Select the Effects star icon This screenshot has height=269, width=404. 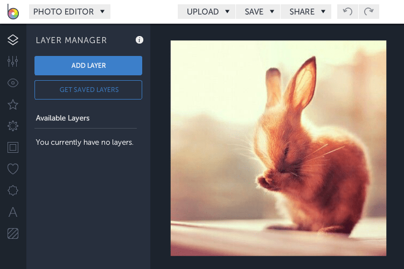coord(13,104)
